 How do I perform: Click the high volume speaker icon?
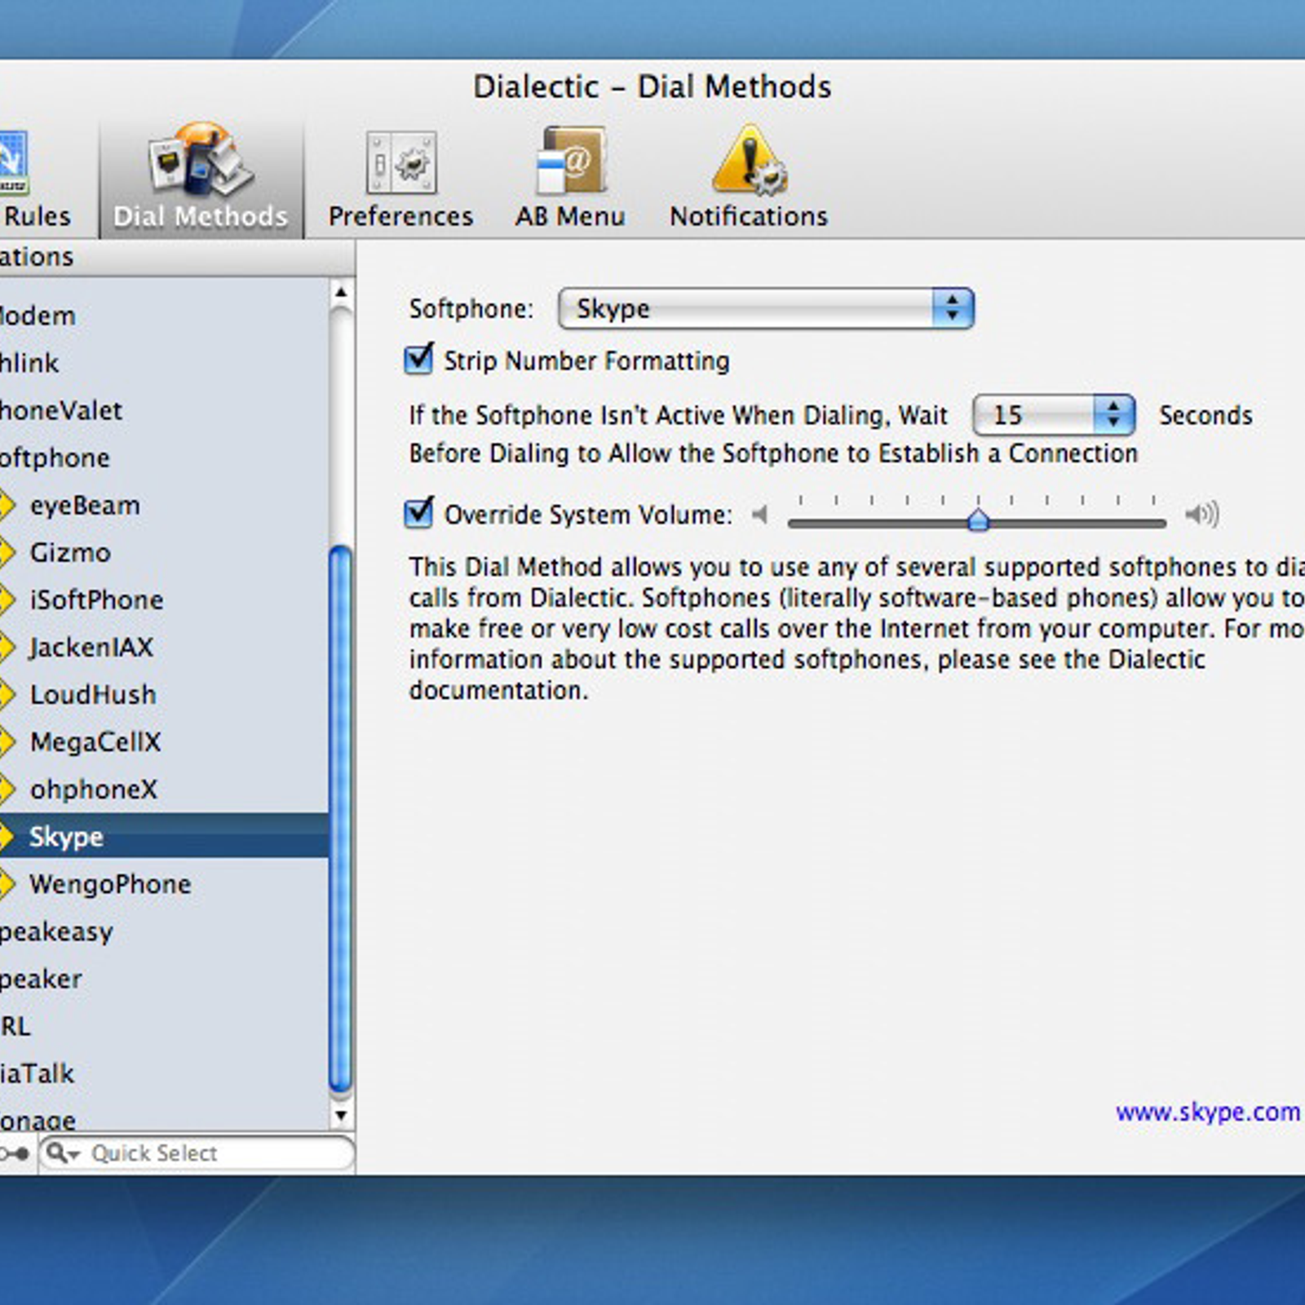pos(1201,515)
